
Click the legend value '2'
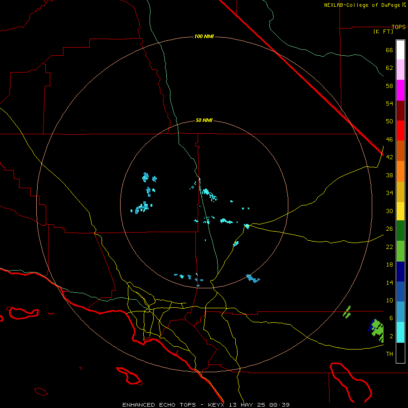tap(391, 336)
